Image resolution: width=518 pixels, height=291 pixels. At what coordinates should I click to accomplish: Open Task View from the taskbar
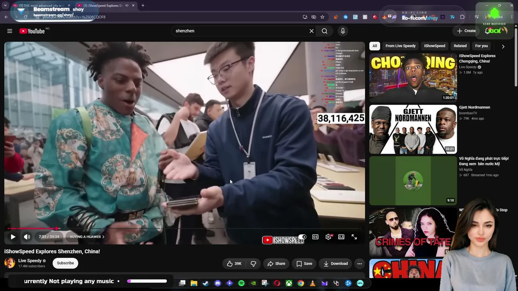[x=182, y=283]
